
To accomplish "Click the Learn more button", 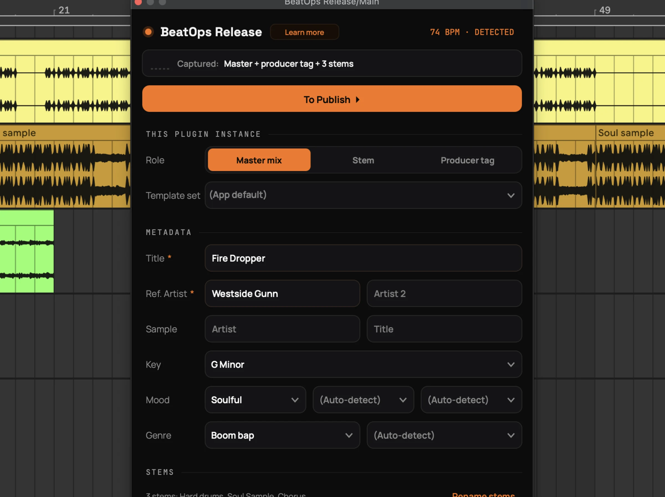I will [x=304, y=32].
